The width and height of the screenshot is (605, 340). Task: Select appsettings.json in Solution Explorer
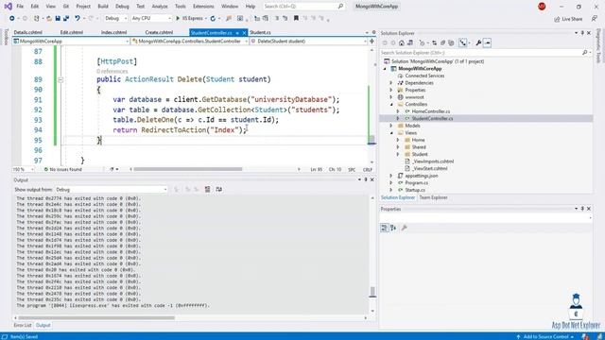tap(422, 176)
